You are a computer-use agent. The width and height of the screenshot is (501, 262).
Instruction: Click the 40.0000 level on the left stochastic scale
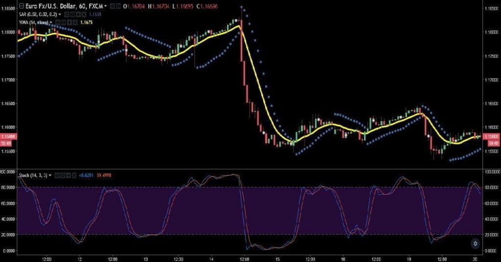8,219
